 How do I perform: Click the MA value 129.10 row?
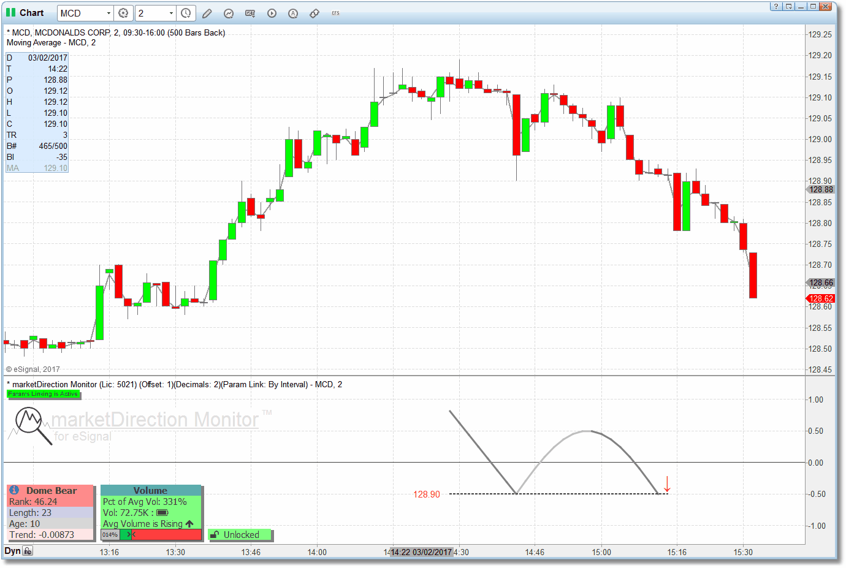point(37,169)
